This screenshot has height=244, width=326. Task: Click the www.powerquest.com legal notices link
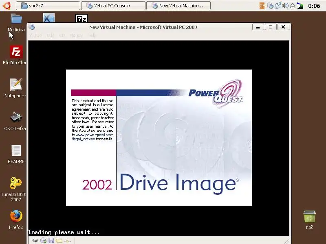[93, 137]
